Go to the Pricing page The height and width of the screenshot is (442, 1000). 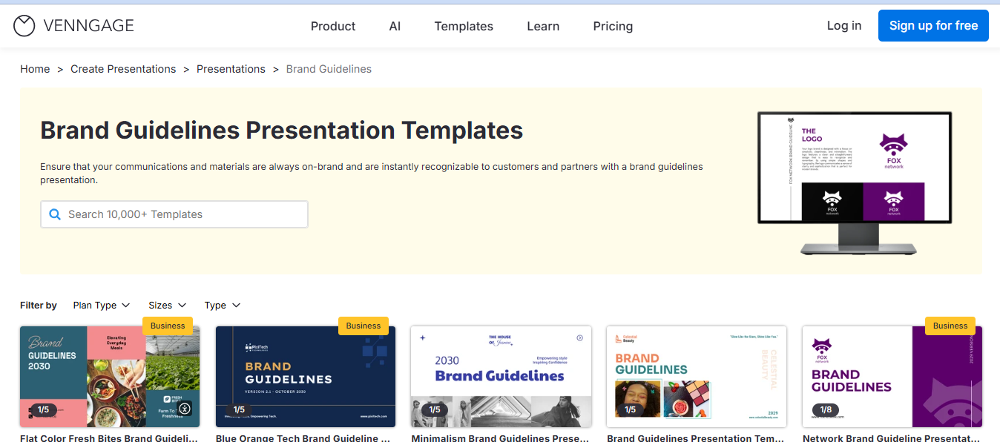click(x=613, y=26)
